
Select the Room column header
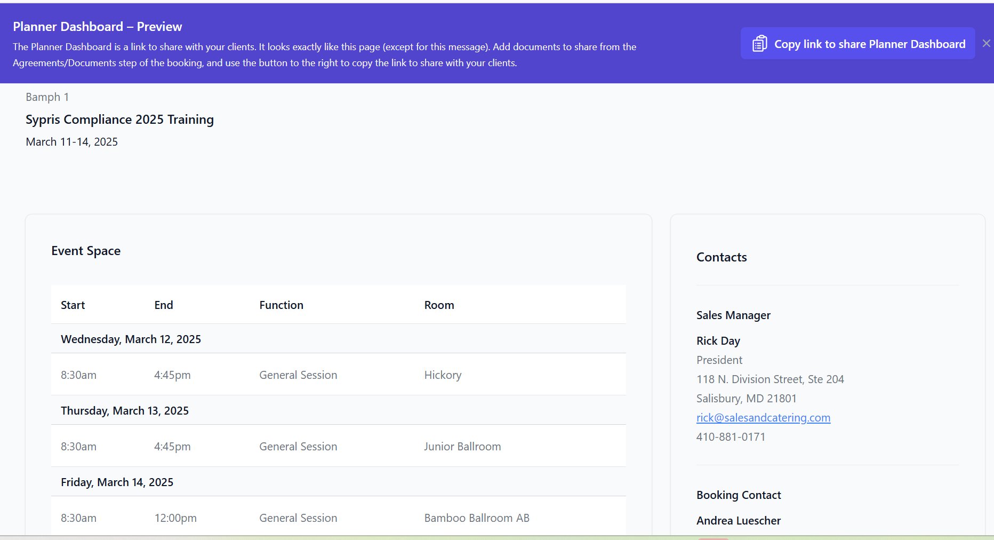tap(439, 305)
